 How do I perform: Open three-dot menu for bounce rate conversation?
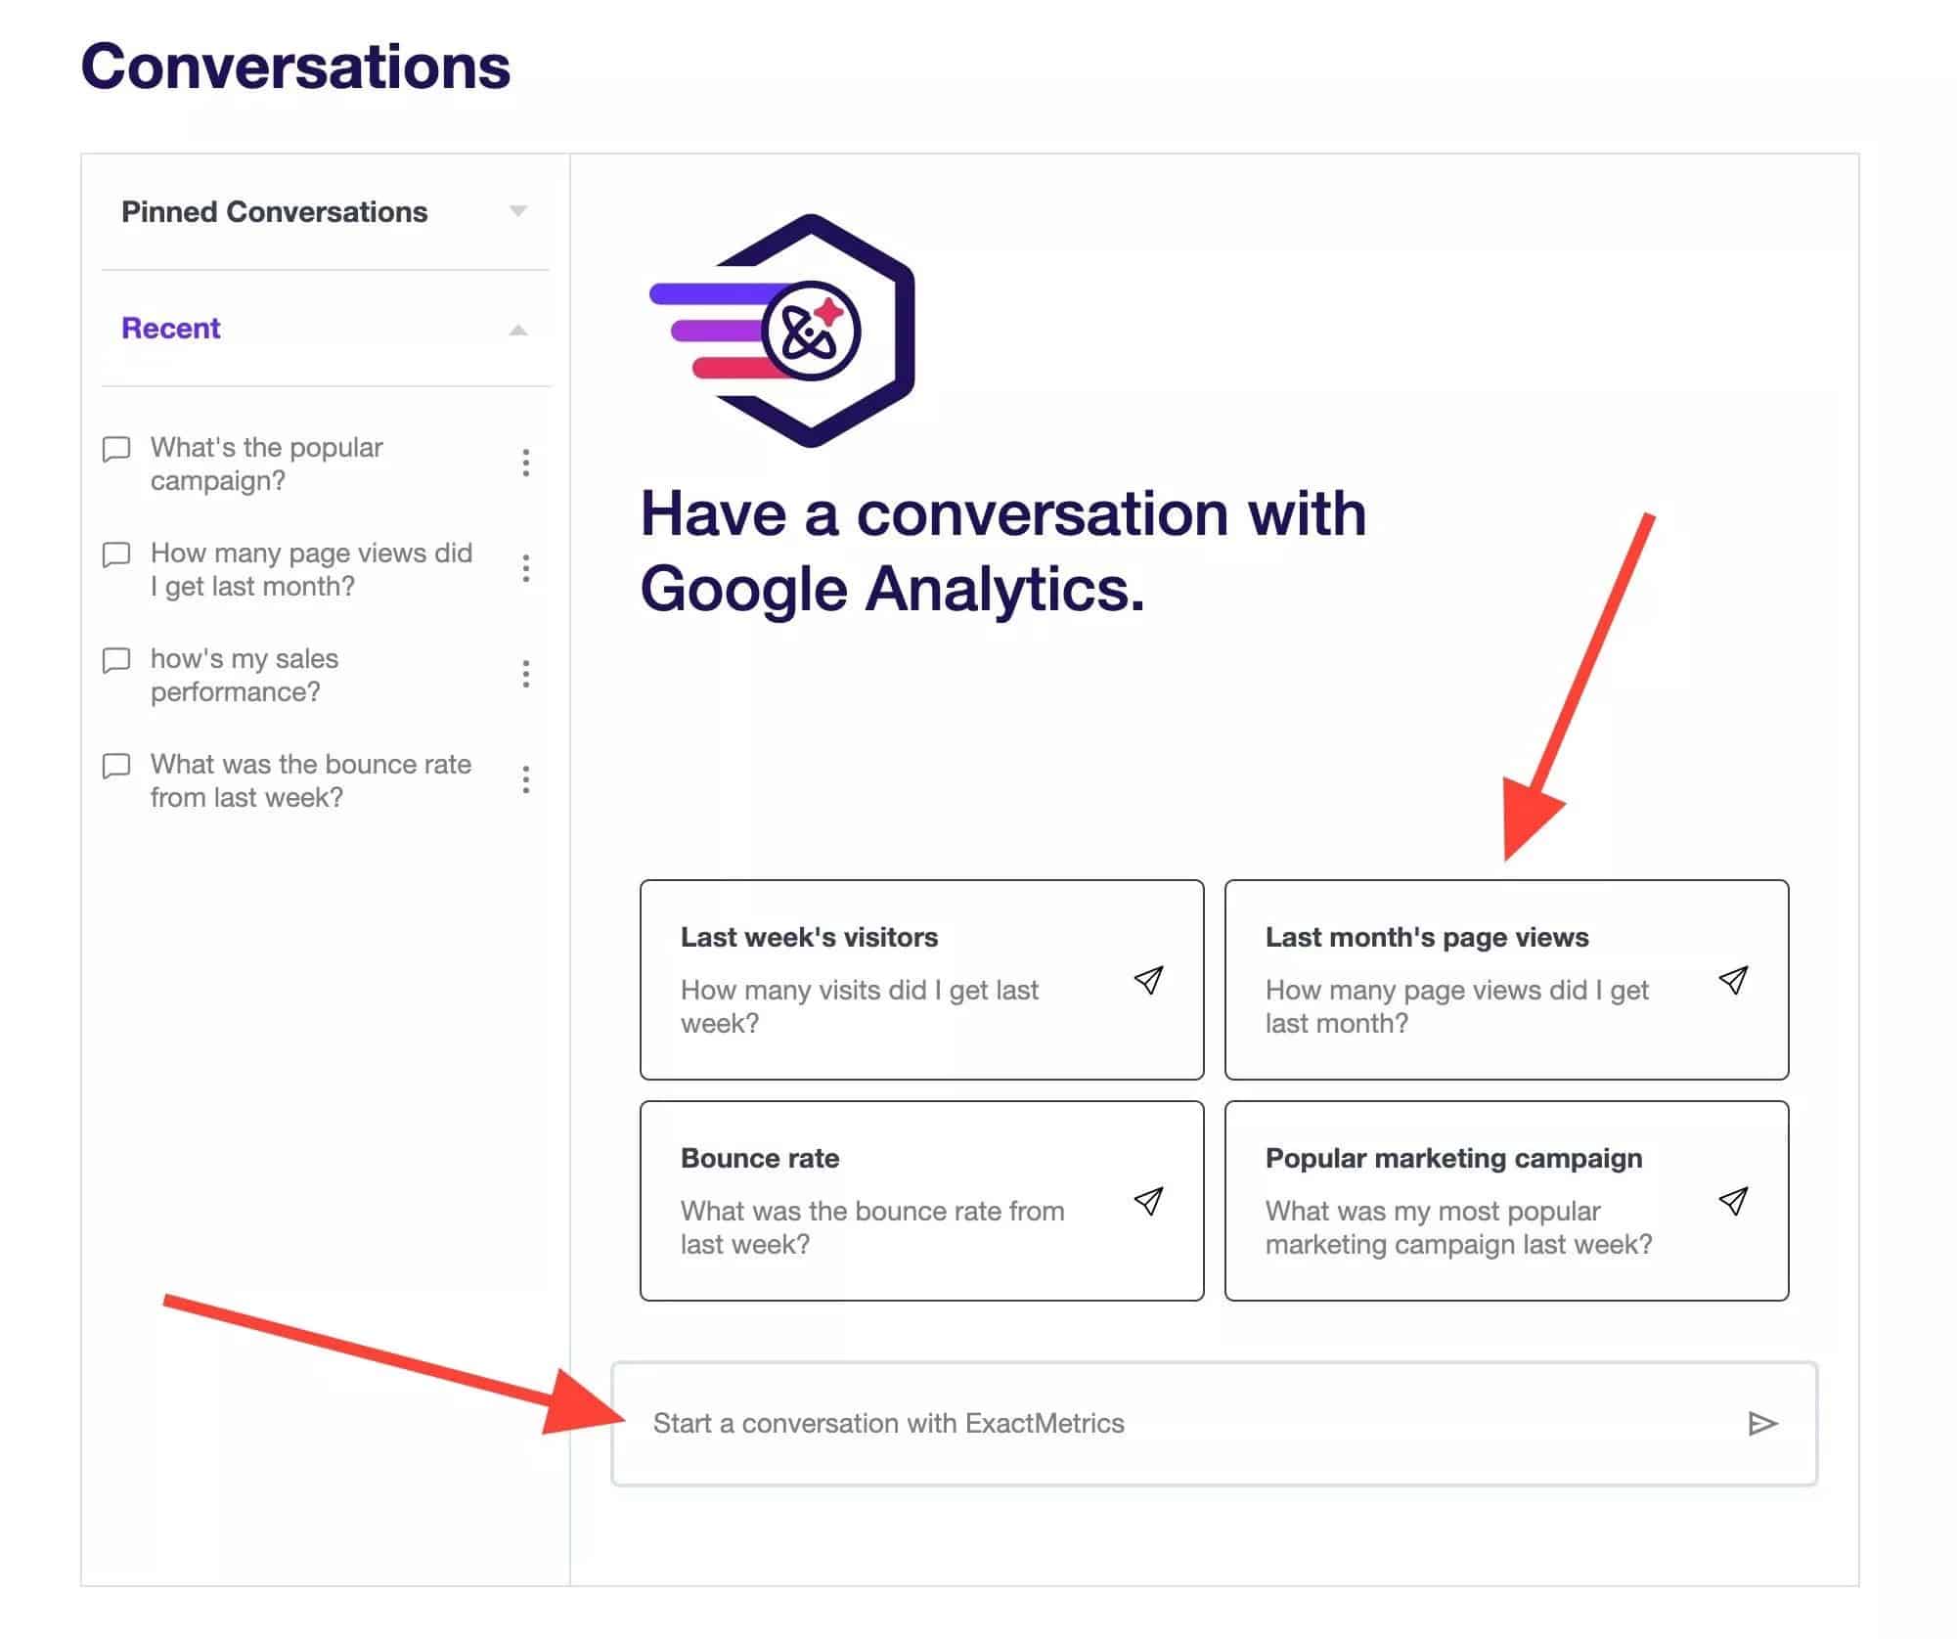[526, 780]
